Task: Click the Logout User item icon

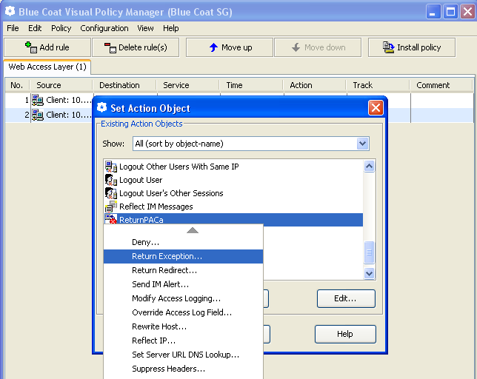Action: [111, 180]
